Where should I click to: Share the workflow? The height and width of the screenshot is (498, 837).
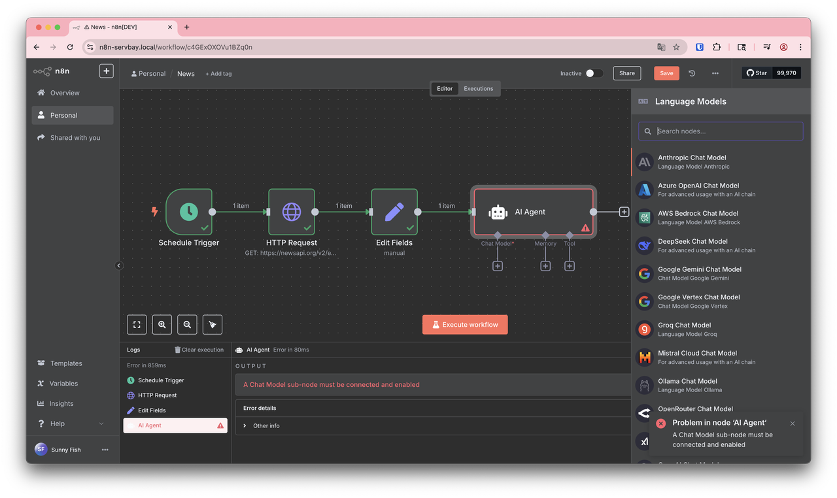pyautogui.click(x=627, y=73)
